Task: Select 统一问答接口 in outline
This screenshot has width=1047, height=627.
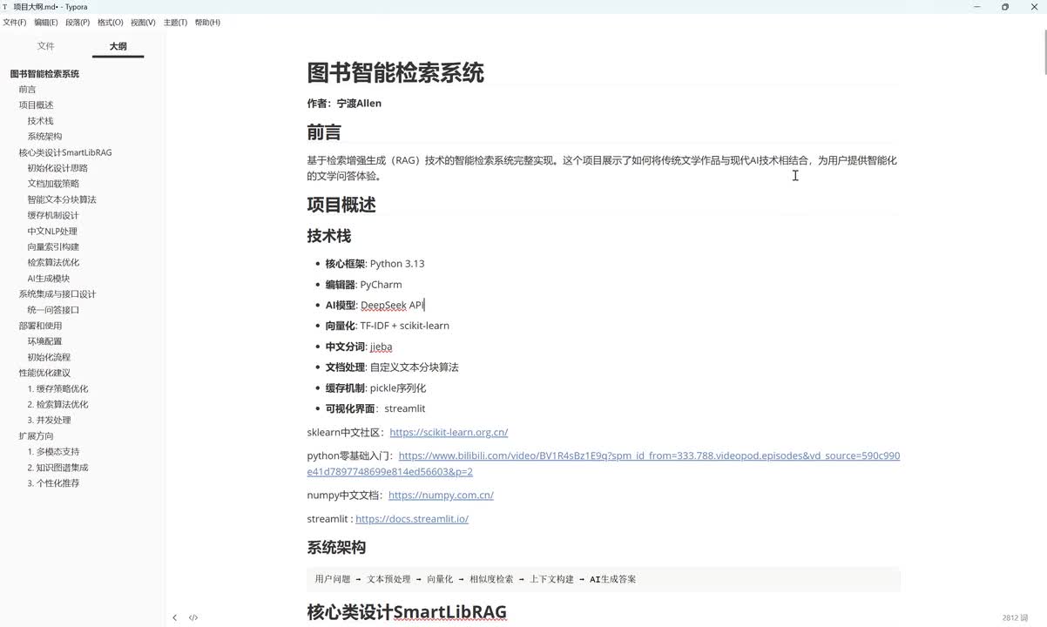Action: coord(53,310)
